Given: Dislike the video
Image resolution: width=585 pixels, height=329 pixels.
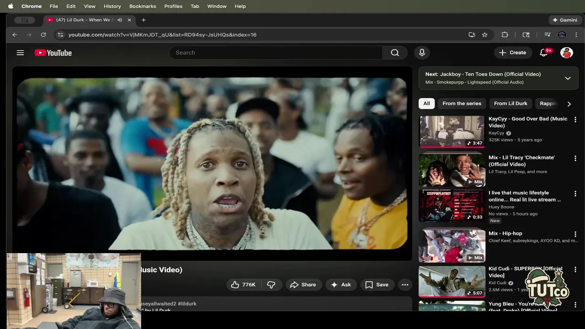Looking at the screenshot, I should [271, 285].
